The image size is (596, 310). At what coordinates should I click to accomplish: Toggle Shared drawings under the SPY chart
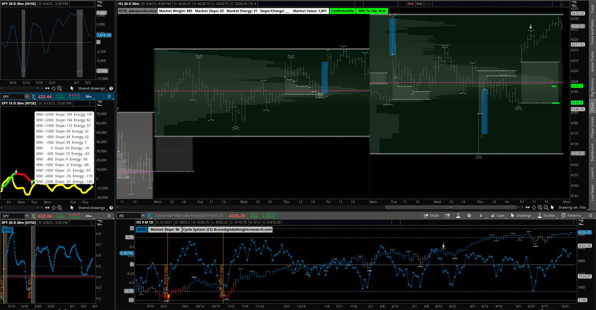pos(92,208)
